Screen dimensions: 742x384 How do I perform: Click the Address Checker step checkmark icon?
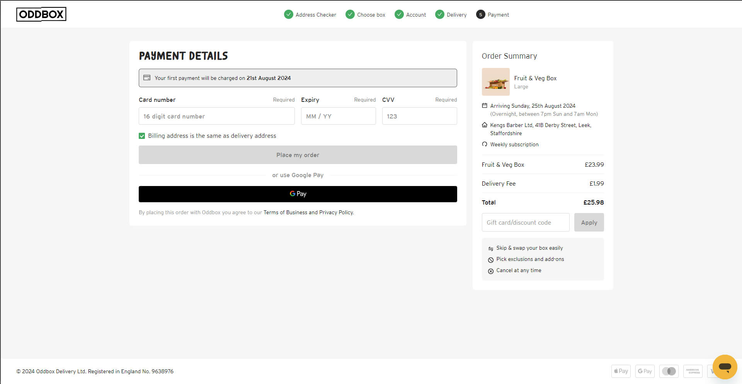pyautogui.click(x=289, y=15)
